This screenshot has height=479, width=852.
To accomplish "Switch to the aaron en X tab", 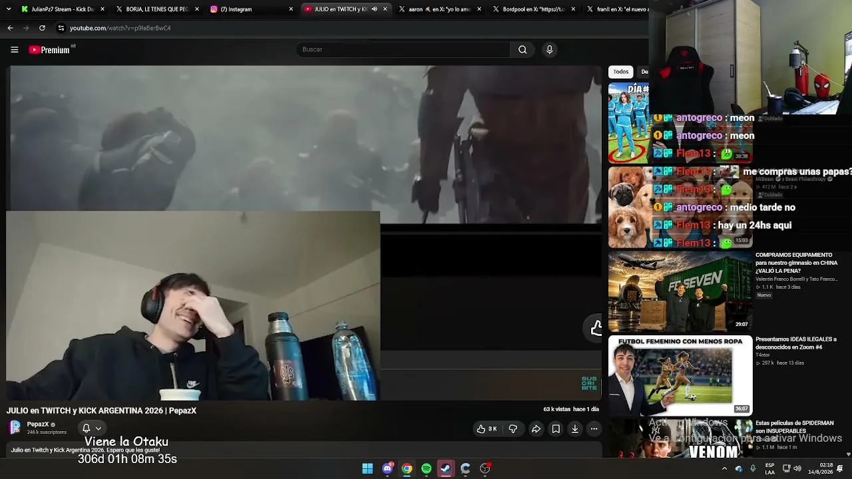I will pos(439,9).
